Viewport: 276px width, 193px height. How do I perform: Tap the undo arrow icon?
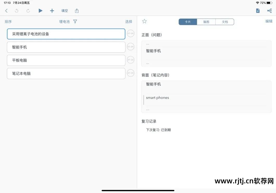pyautogui.click(x=17, y=11)
